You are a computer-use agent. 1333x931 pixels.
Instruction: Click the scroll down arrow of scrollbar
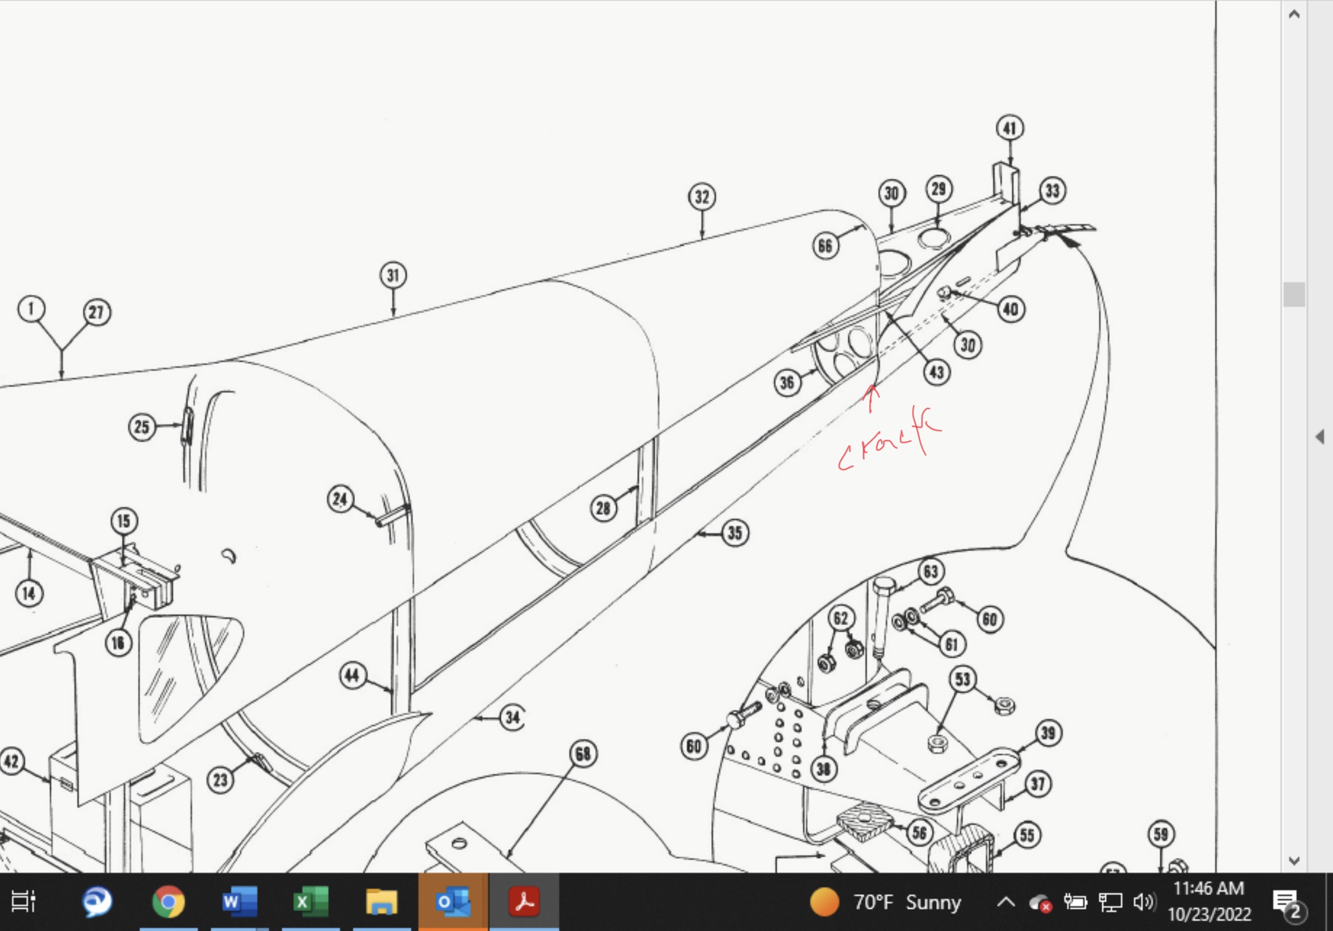[1293, 860]
